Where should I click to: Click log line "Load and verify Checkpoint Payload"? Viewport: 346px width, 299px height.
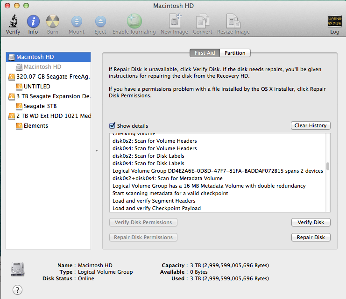[156, 208]
